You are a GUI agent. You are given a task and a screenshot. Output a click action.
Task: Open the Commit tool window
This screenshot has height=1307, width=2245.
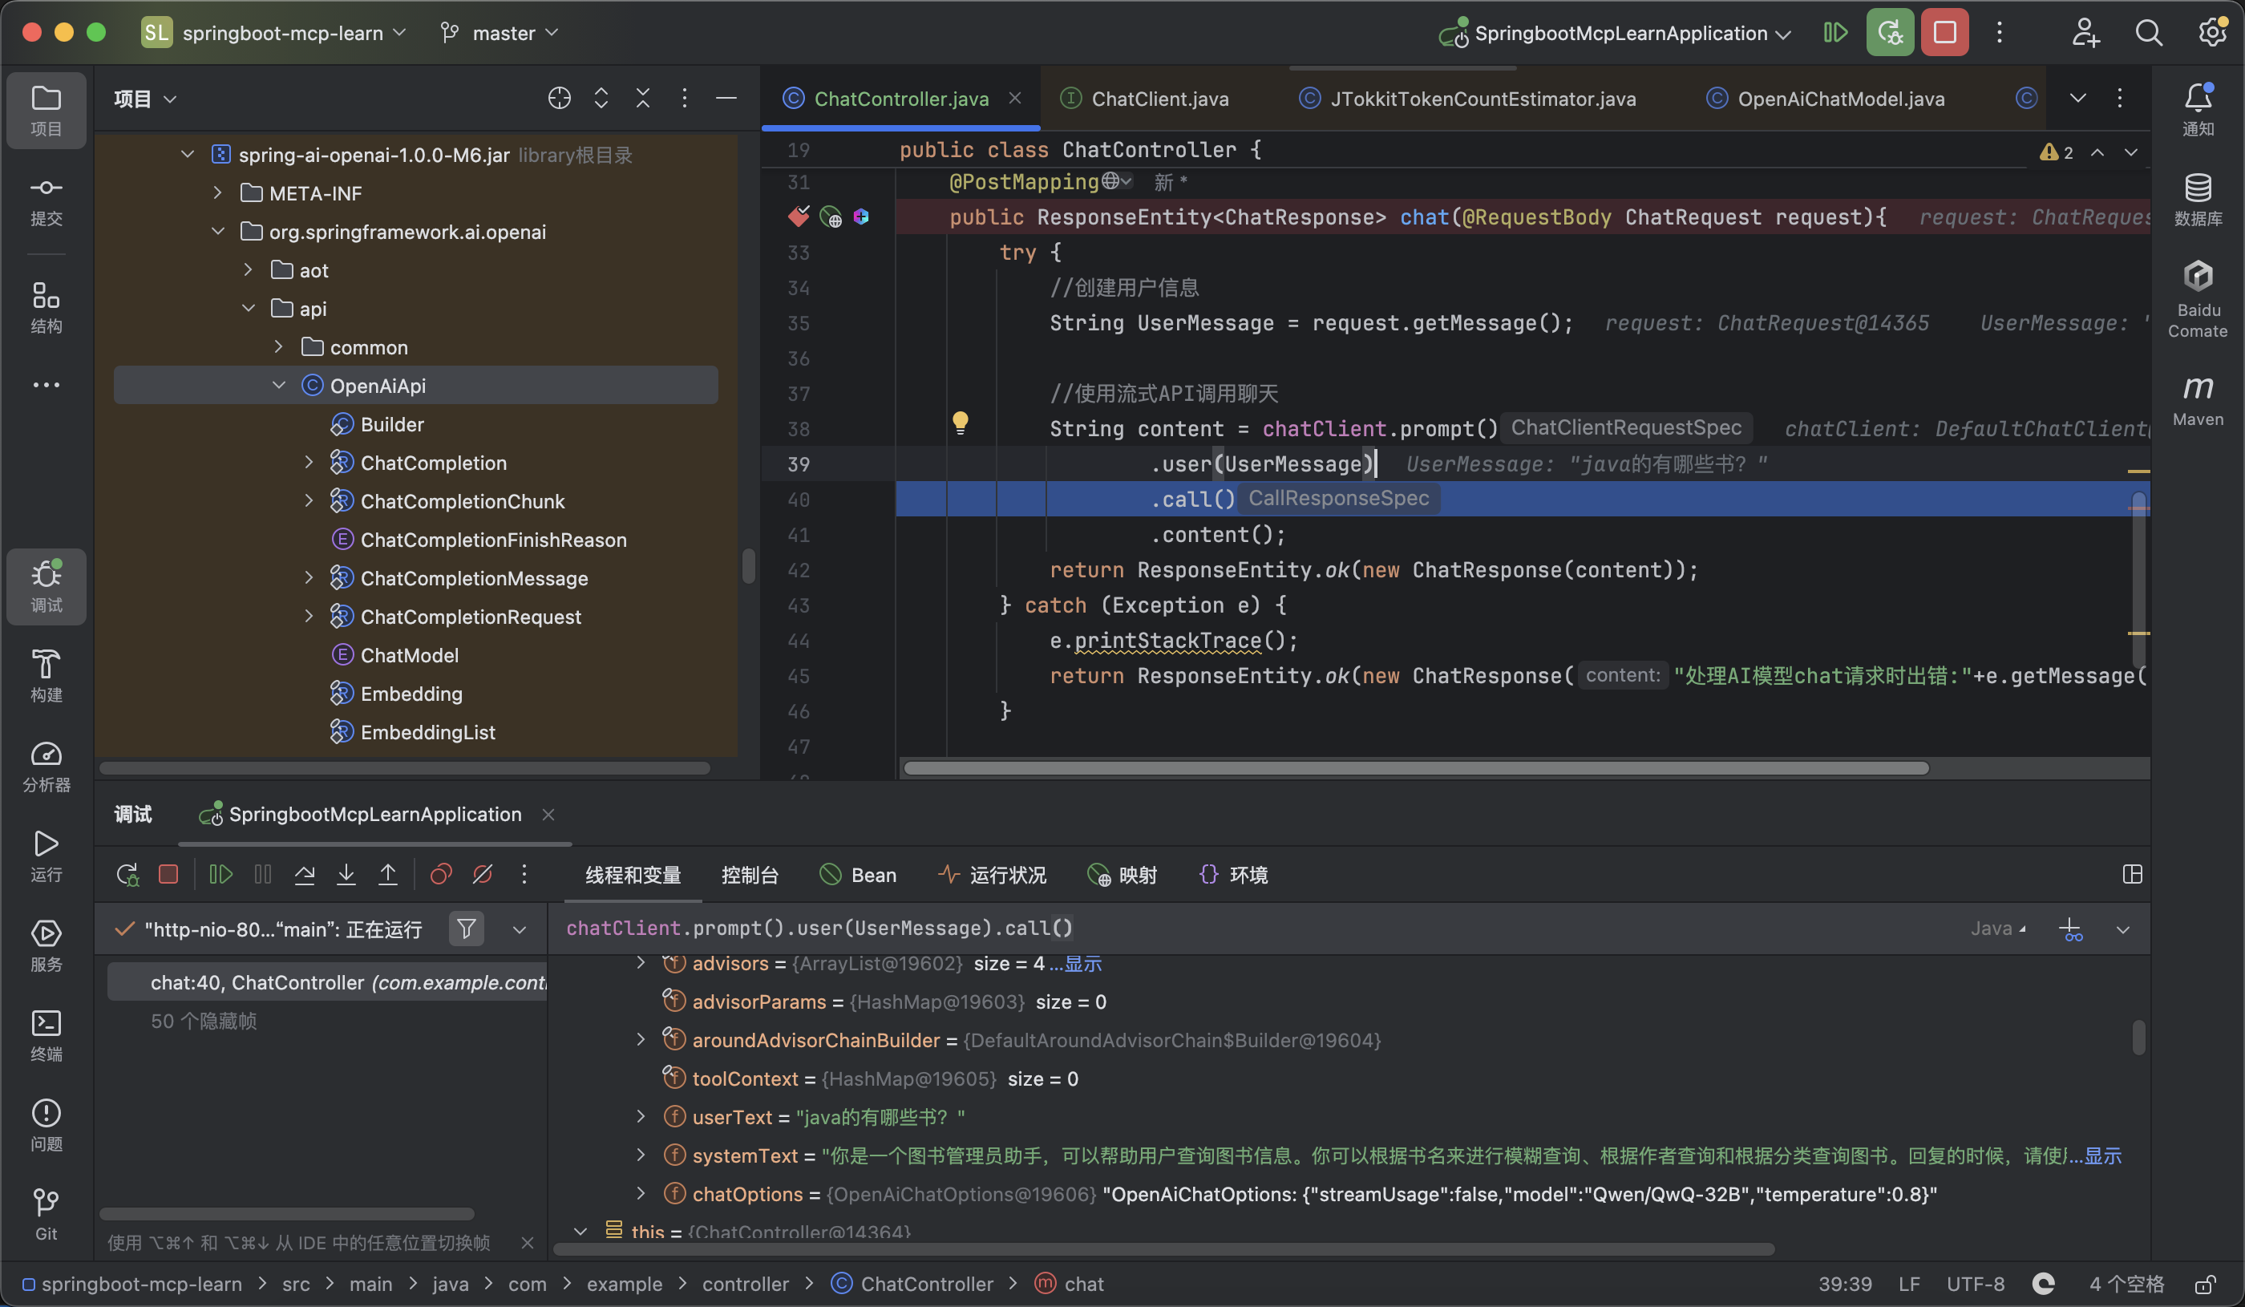(x=47, y=200)
